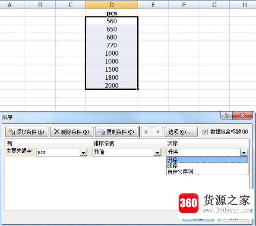Click cell containing 770
Image resolution: width=256 pixels, height=226 pixels.
tap(112, 45)
